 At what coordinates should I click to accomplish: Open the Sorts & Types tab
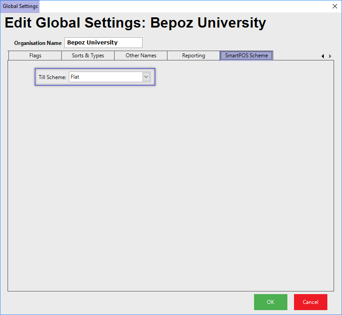click(88, 56)
